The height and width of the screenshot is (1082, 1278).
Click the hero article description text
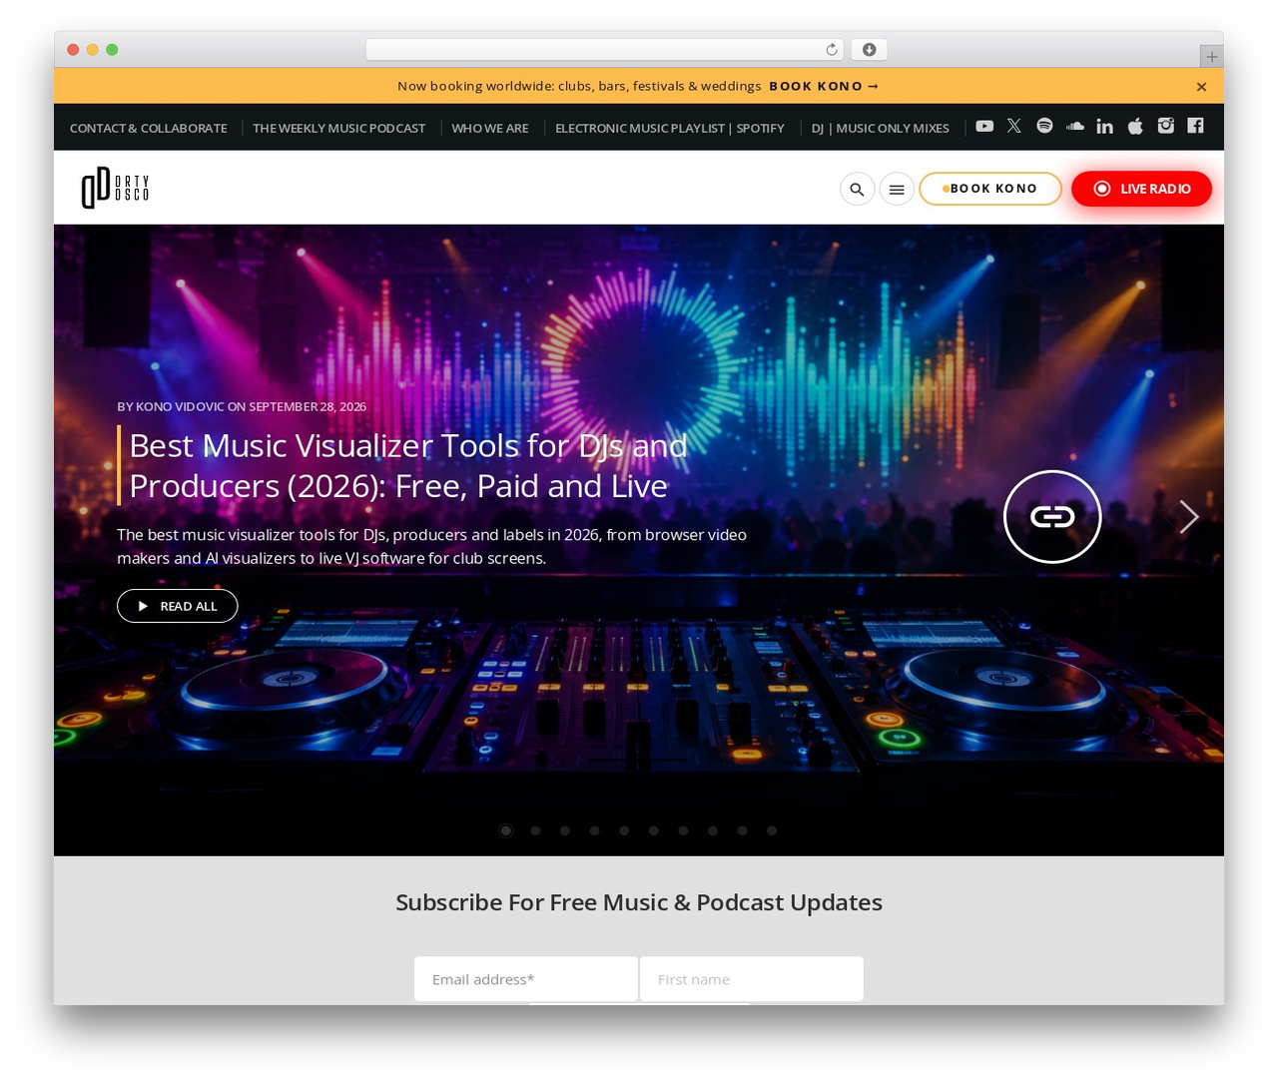[431, 546]
